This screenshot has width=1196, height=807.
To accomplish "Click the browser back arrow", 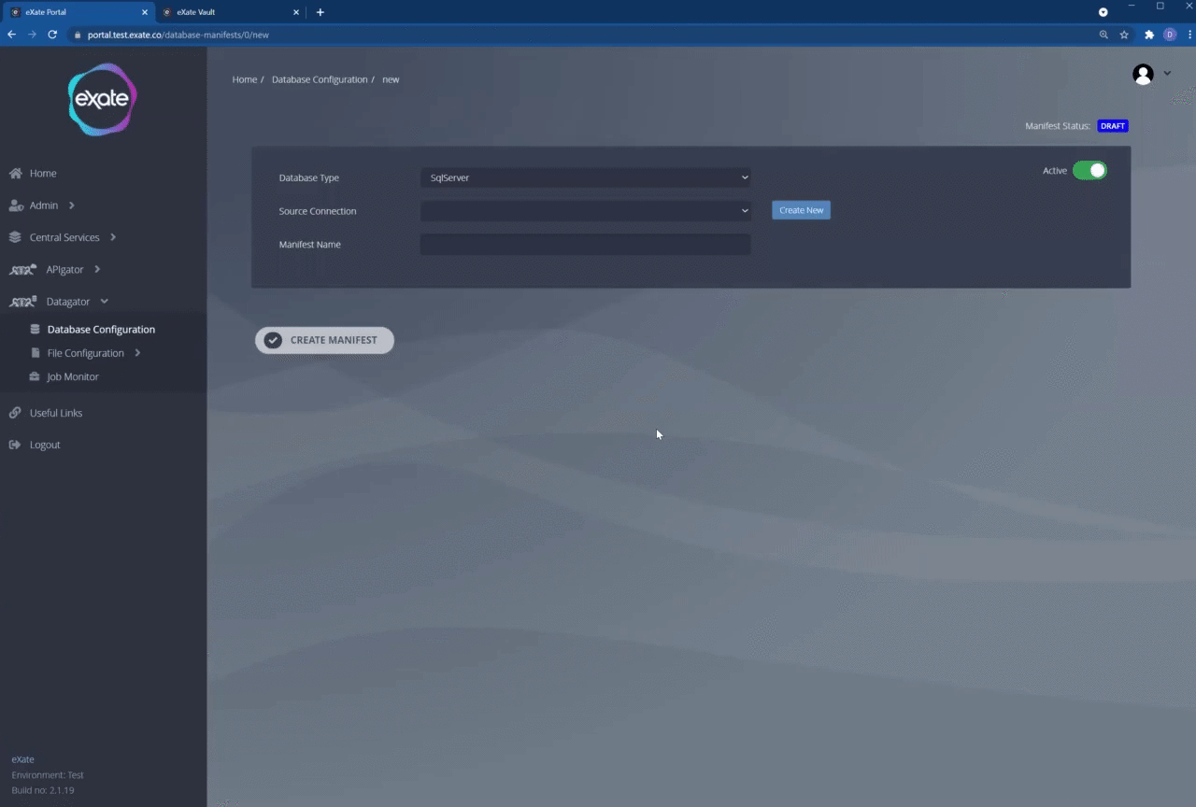I will 12,35.
